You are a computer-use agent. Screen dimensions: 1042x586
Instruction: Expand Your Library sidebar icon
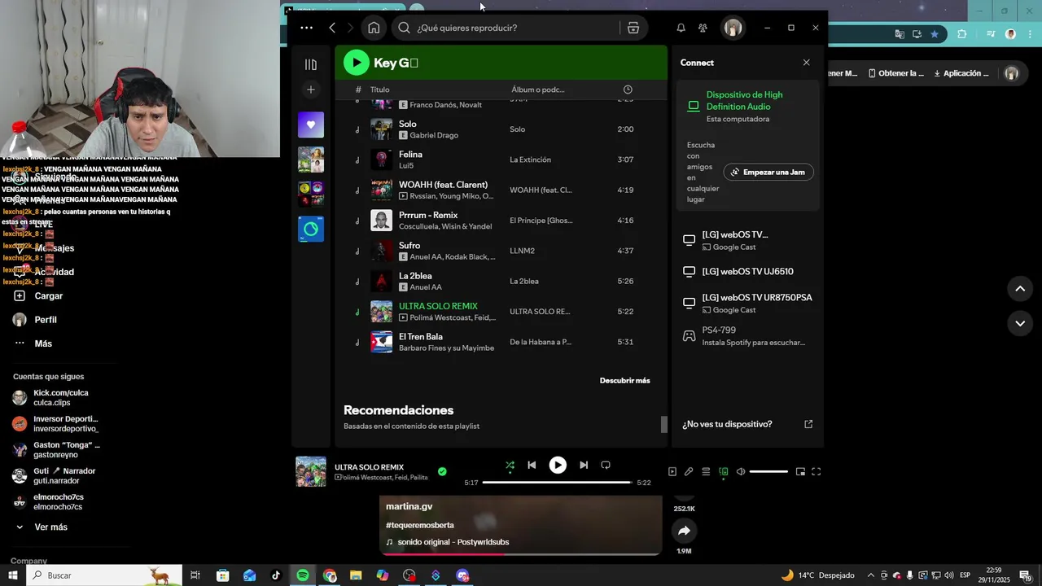(x=311, y=64)
